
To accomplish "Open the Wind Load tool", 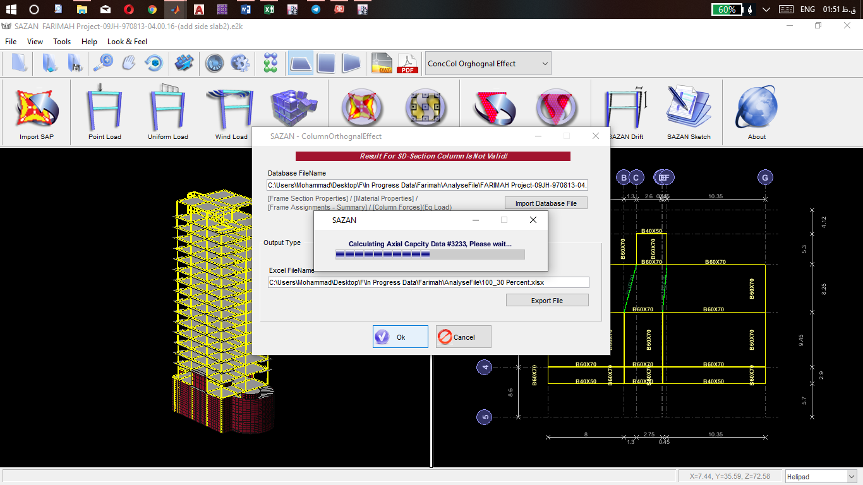I will tap(231, 109).
